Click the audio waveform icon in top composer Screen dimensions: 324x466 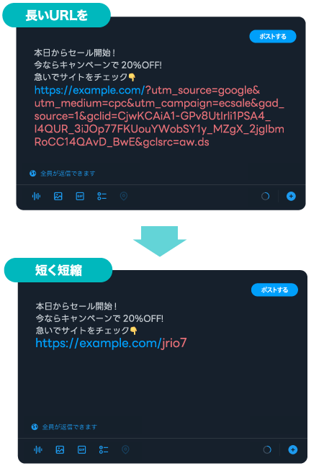tap(36, 196)
